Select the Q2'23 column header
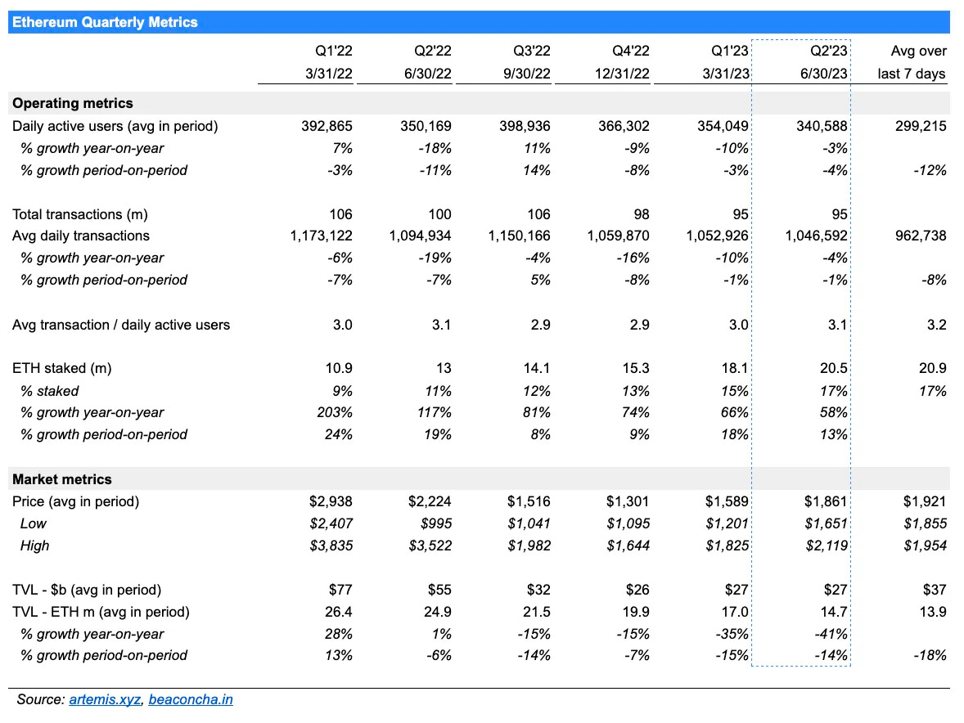The image size is (964, 723). 829,51
